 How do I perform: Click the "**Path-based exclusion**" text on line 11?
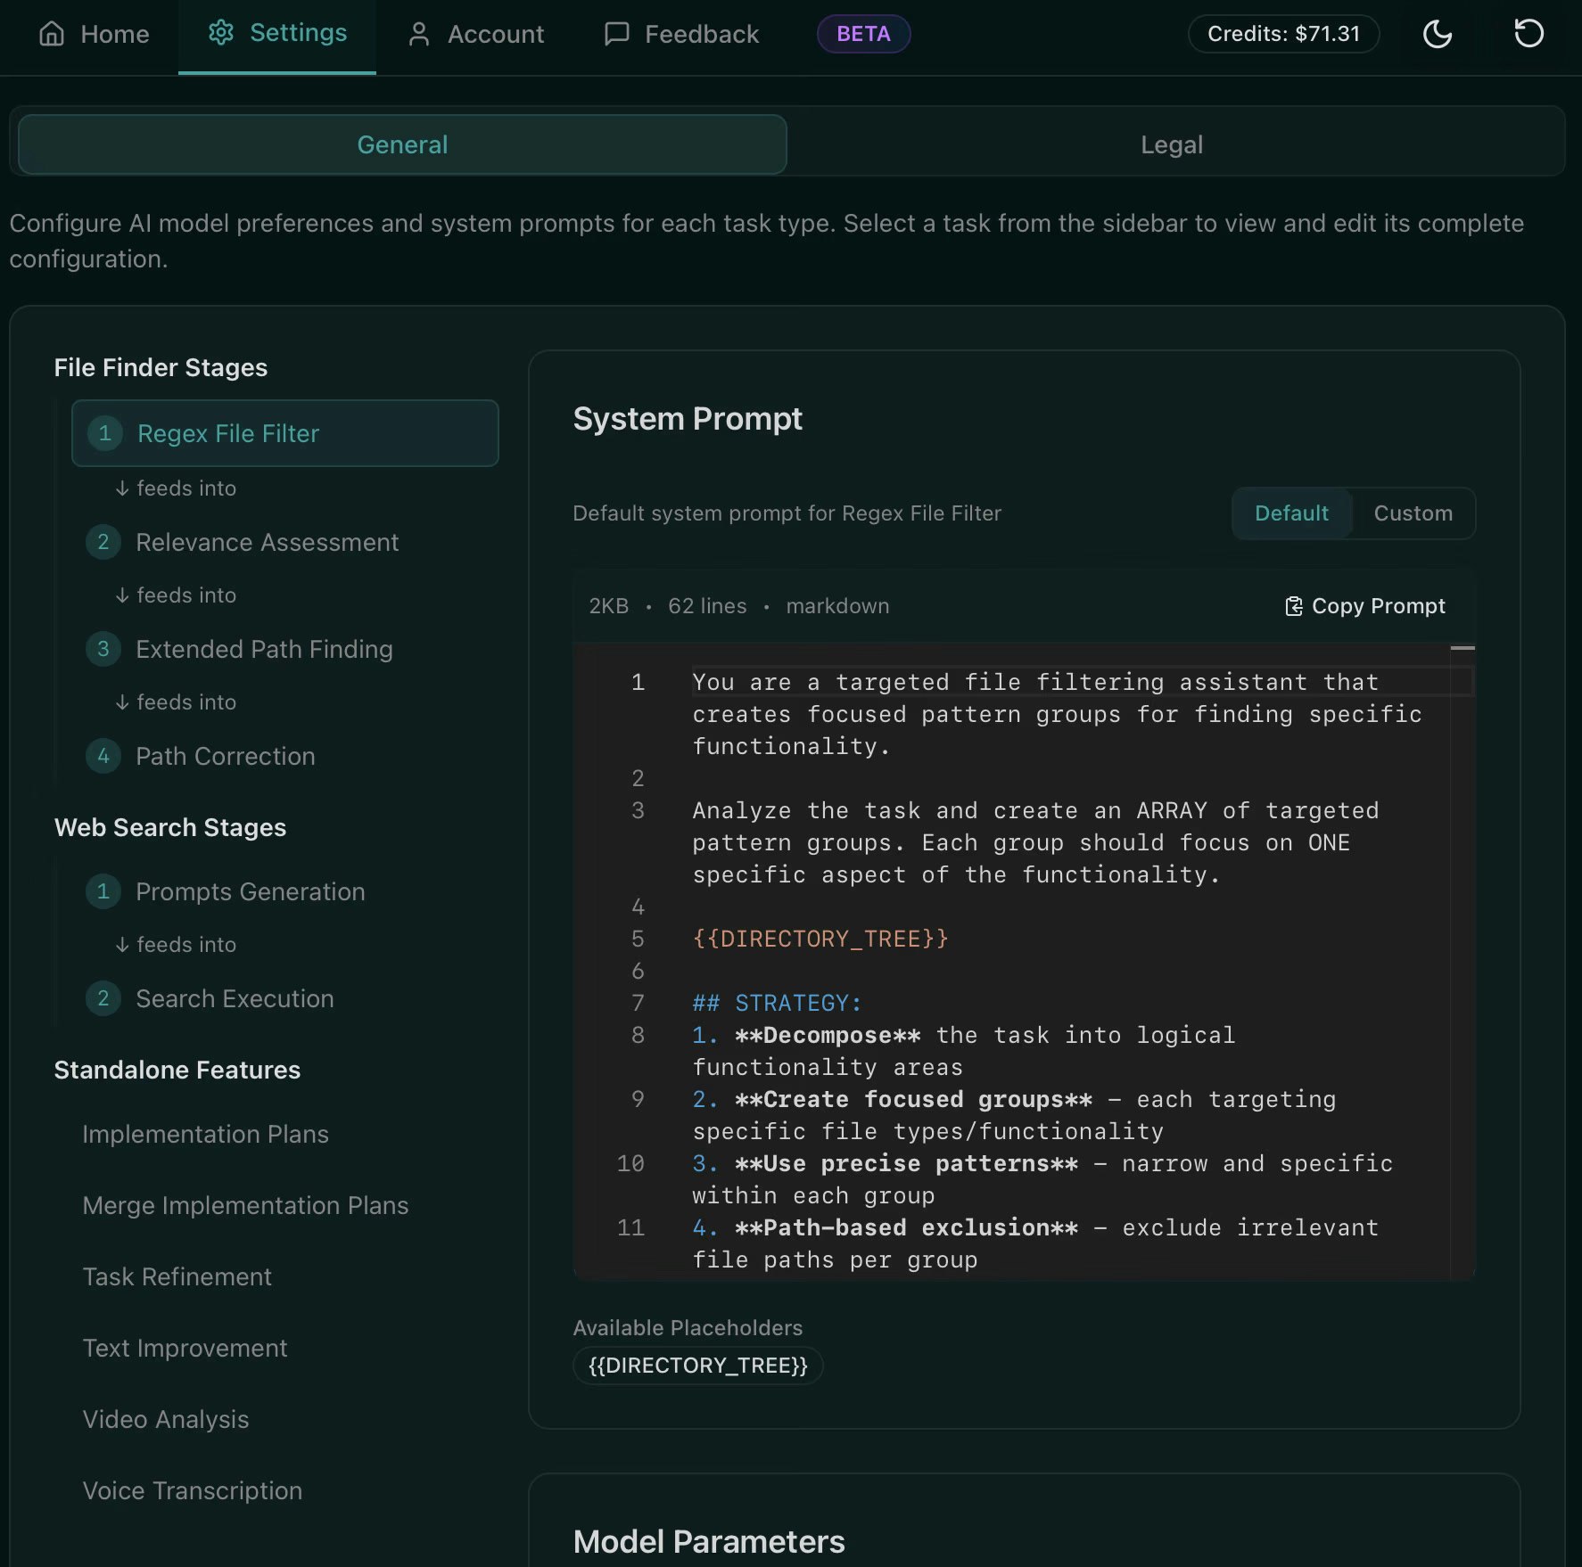tap(906, 1227)
